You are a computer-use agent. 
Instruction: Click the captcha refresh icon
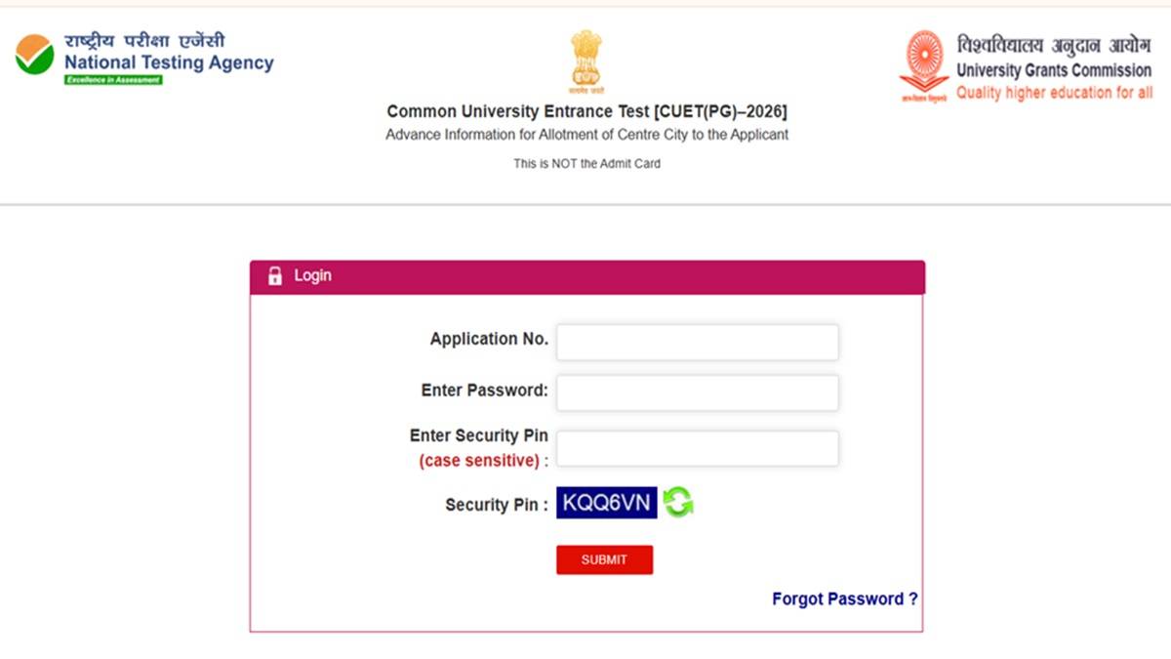[x=678, y=503]
